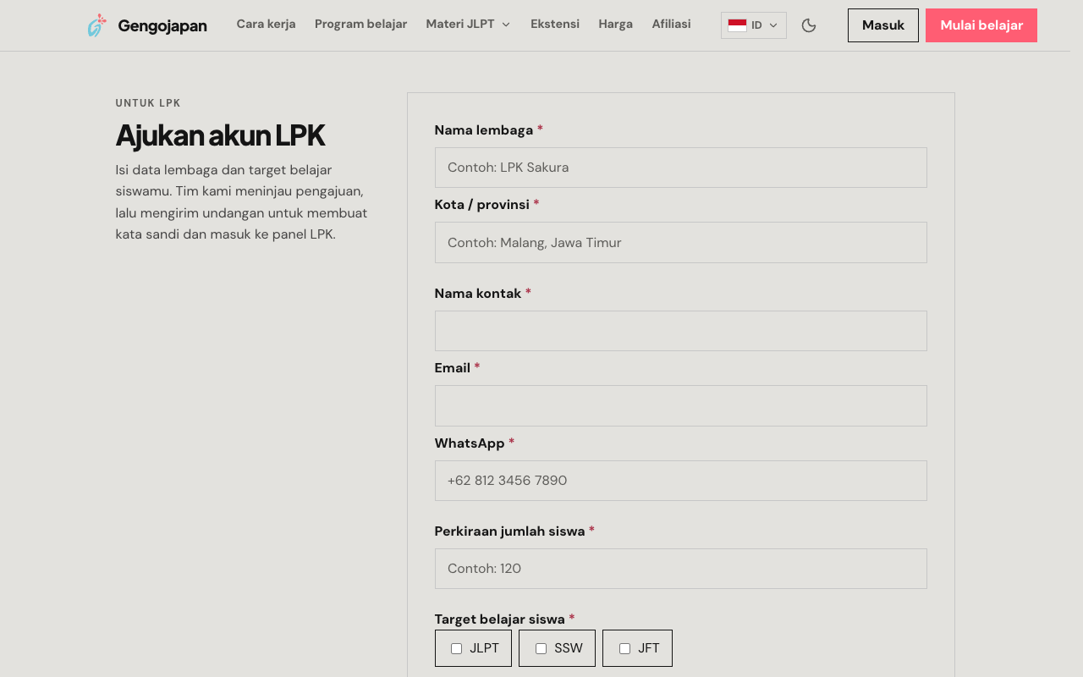
Task: Focus the Perkiraan jumlah siswa field
Action: coord(681,569)
